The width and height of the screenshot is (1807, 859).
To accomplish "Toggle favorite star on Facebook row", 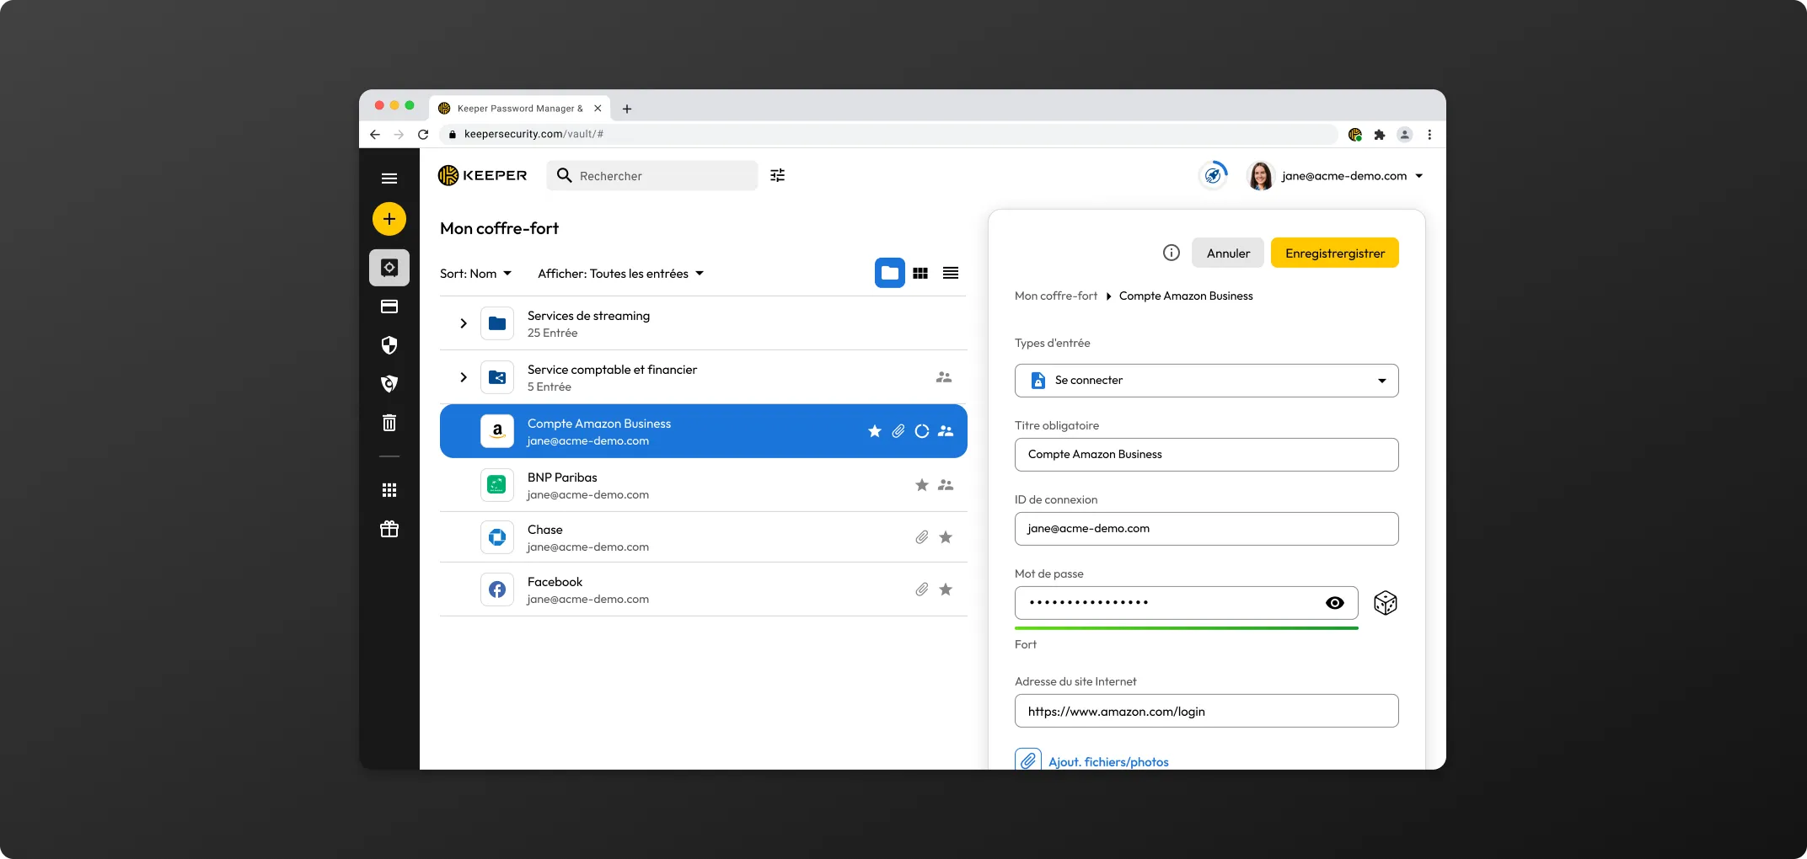I will pyautogui.click(x=946, y=590).
